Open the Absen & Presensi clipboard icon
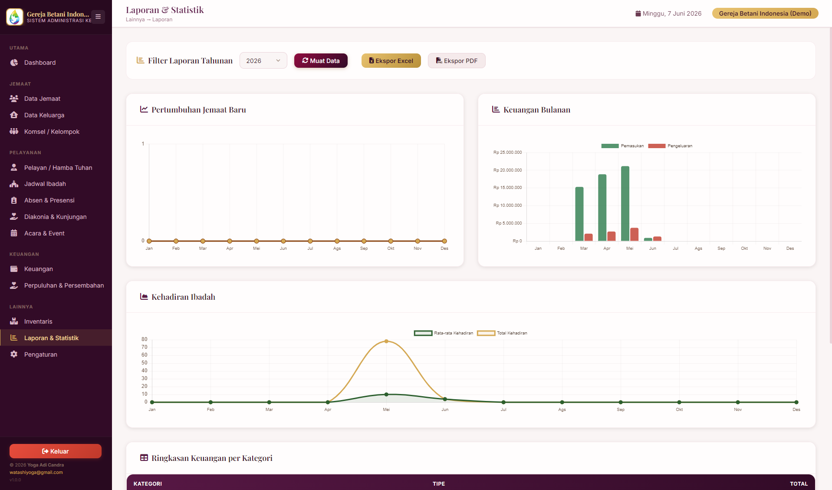The height and width of the screenshot is (490, 832). coord(14,200)
